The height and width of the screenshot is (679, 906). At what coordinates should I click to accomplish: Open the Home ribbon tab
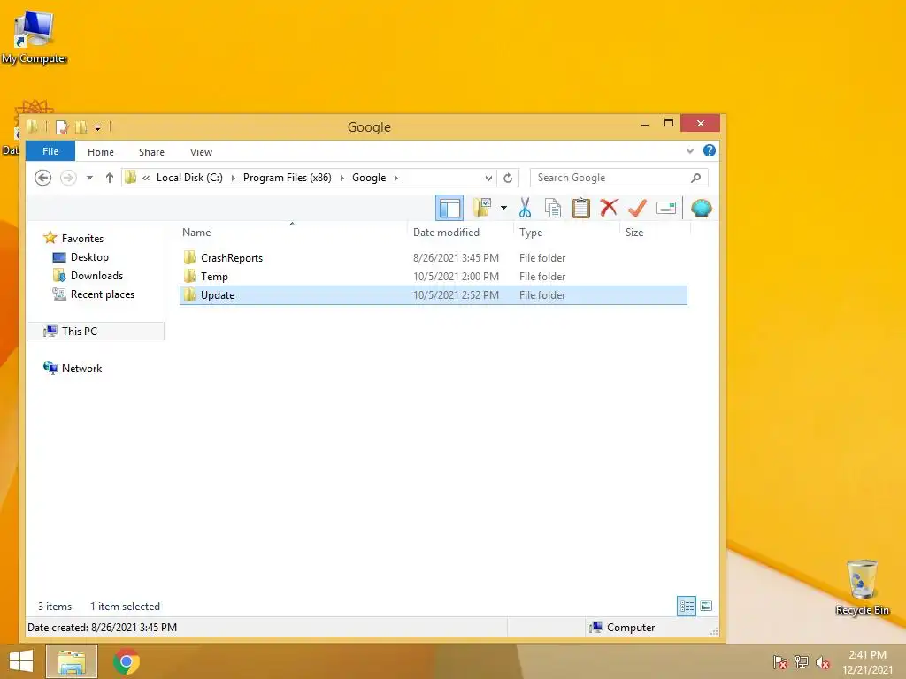point(101,152)
